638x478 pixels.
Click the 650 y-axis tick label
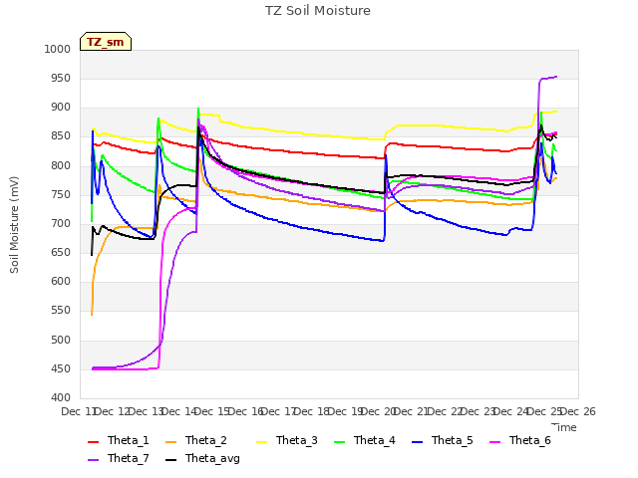(61, 252)
